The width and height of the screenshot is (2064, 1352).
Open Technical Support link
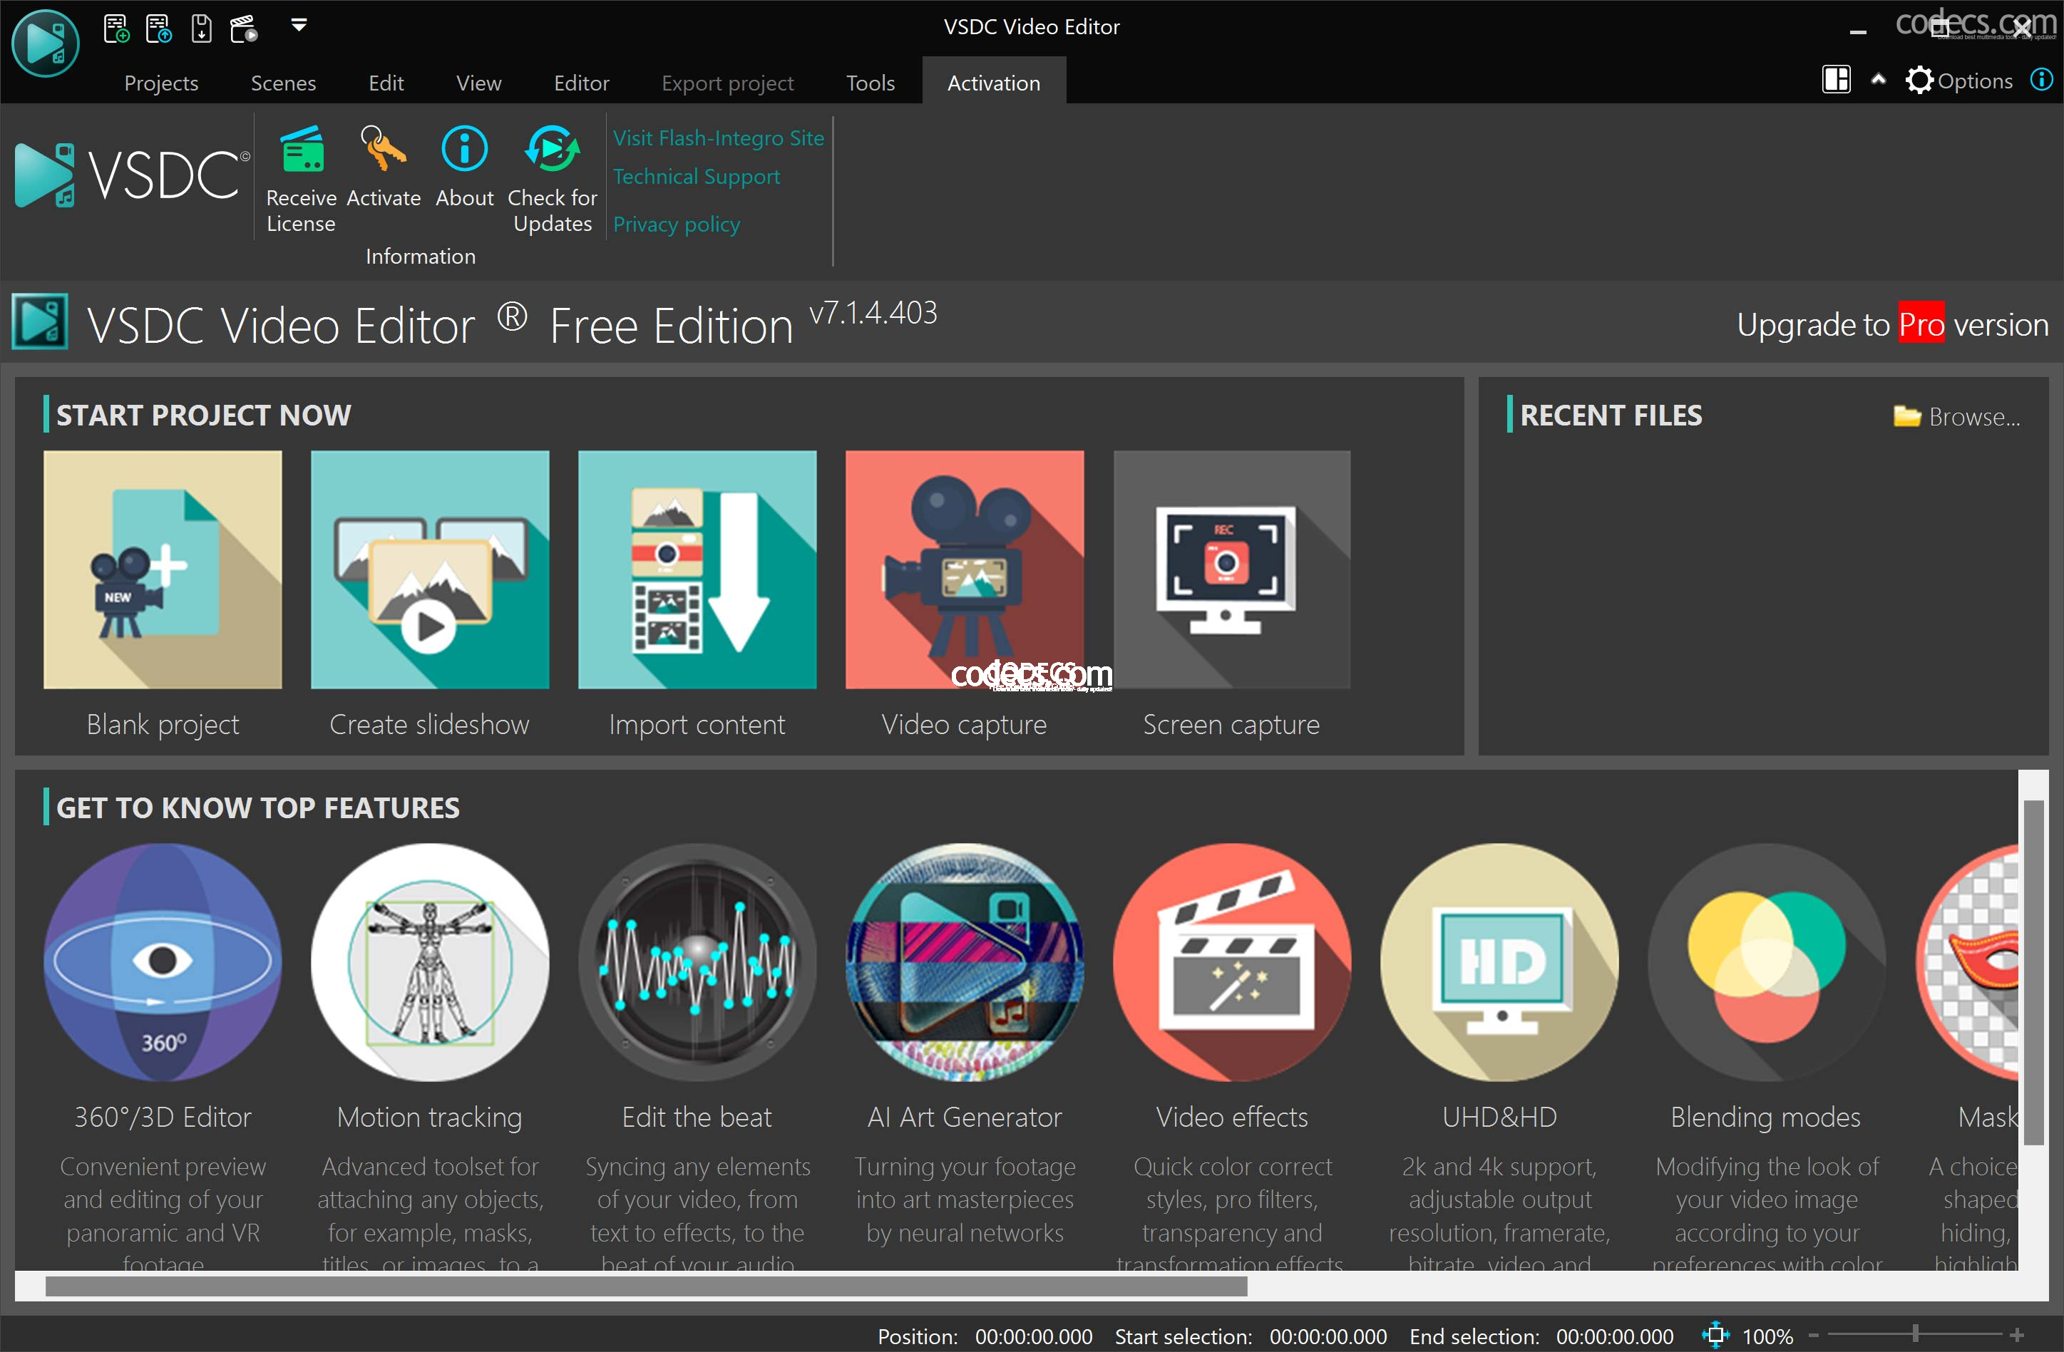pos(696,176)
